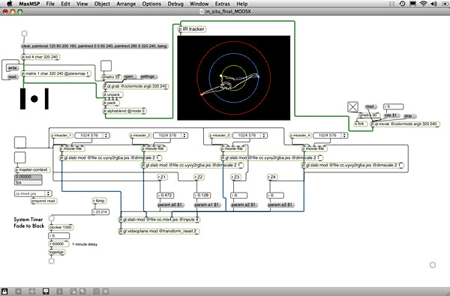Open the co.mix4.jxs shader dropdown

coord(33,193)
